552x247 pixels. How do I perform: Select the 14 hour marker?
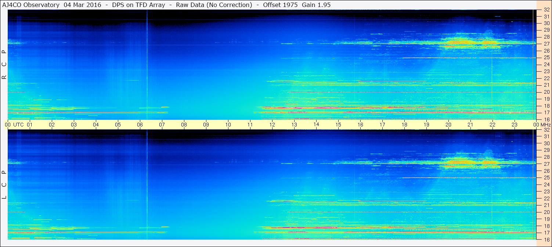pyautogui.click(x=316, y=125)
